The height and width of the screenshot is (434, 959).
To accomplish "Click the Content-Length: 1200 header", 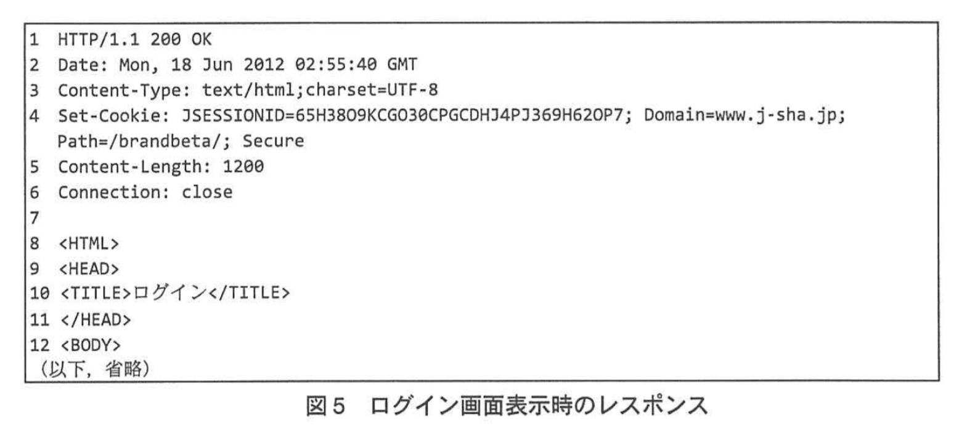I will pos(161,166).
